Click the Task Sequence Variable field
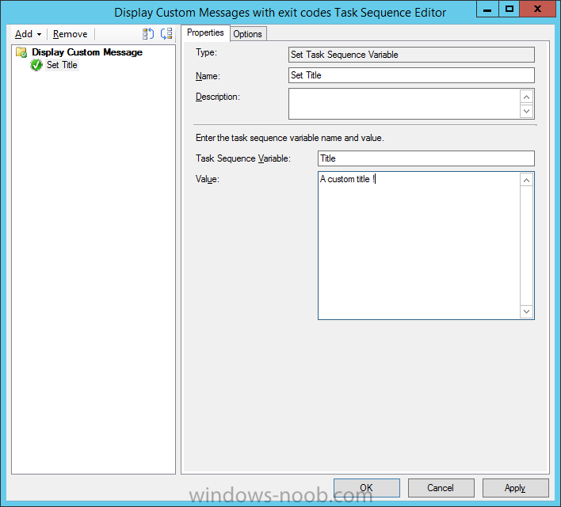 (426, 158)
